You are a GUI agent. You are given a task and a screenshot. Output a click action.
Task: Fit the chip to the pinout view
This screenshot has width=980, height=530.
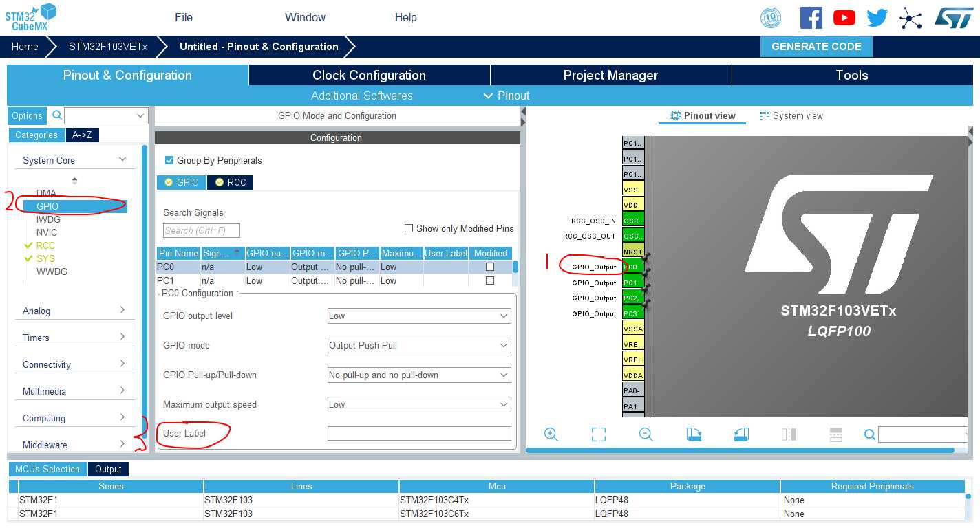point(599,434)
